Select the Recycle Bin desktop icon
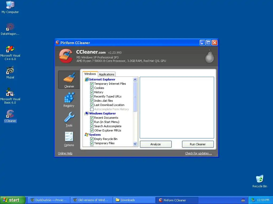 click(x=260, y=181)
